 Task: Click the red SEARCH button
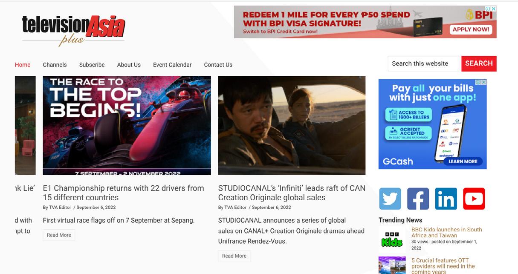point(479,63)
